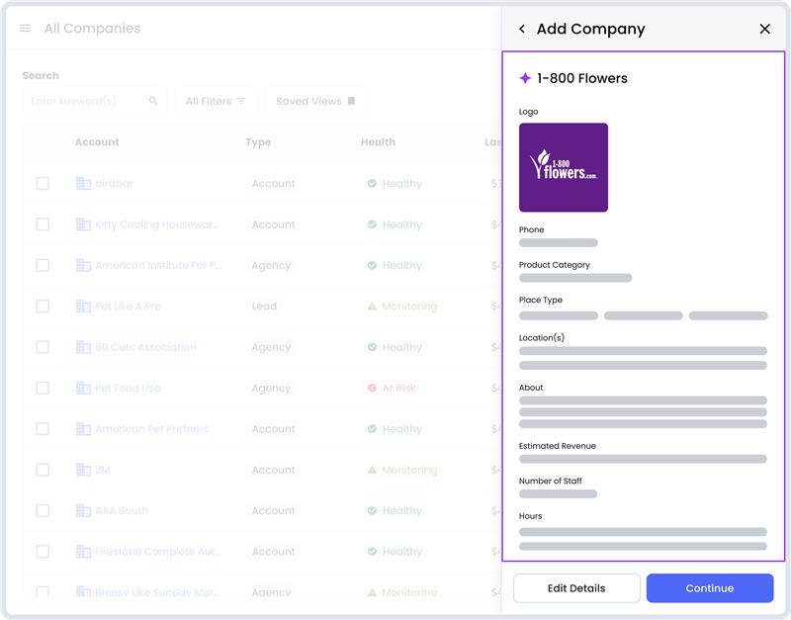Viewport: 791px width, 620px height.
Task: Sort by the Type column header
Action: 258,142
